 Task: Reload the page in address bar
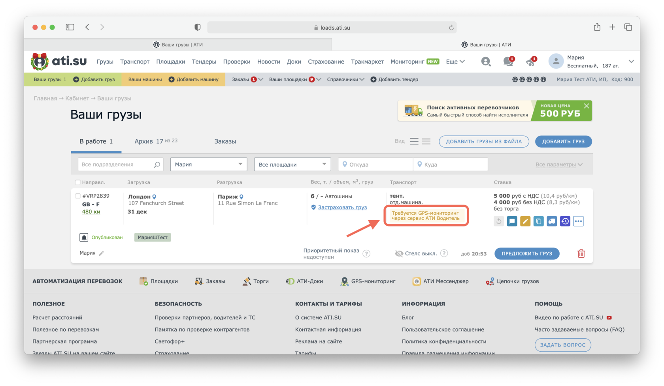coord(451,28)
